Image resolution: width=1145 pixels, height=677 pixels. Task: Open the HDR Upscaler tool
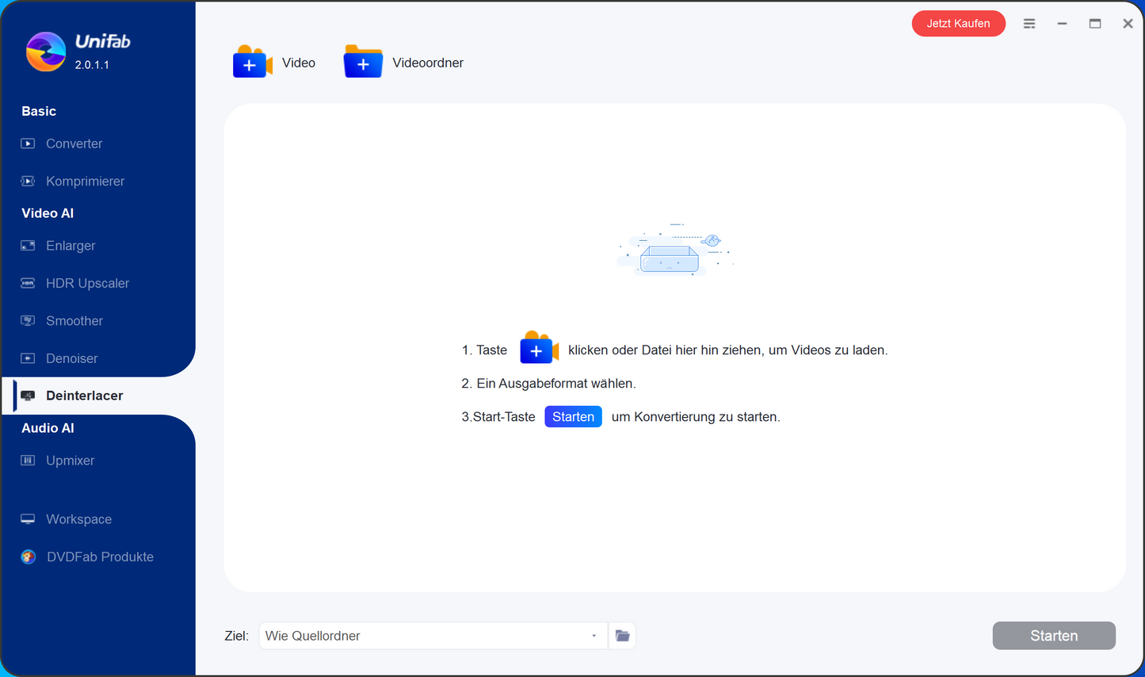(x=89, y=283)
